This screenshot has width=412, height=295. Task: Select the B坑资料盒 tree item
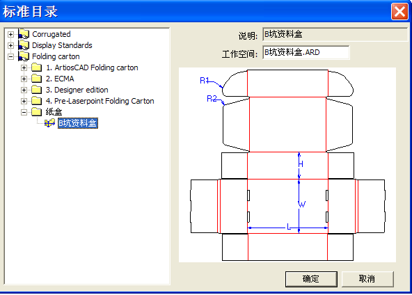point(78,123)
